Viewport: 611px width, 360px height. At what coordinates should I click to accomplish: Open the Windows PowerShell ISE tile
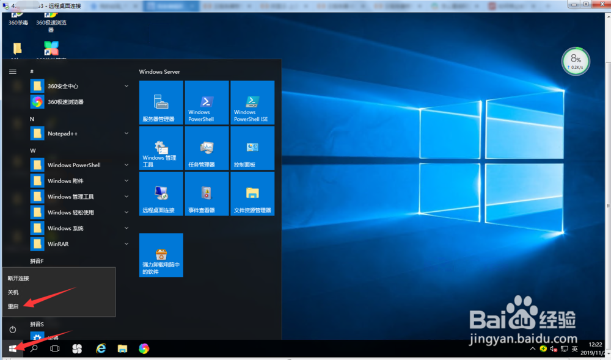coord(252,103)
